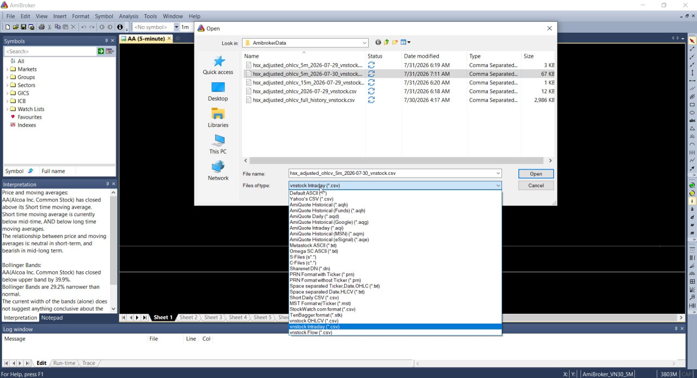Select file hsx_adjusted_ohlcv_2026-07-29_vnstock.csv
This screenshot has height=378, width=697.
coord(304,92)
